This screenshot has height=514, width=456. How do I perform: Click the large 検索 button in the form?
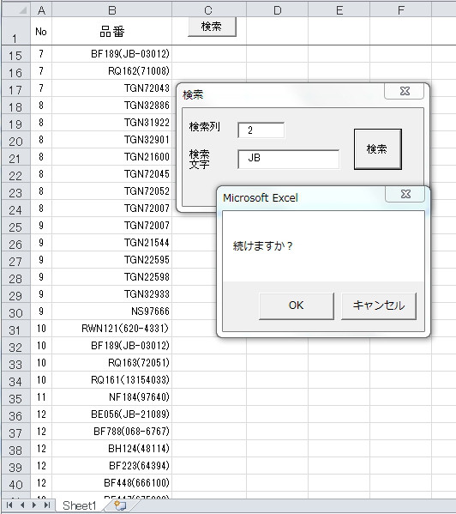coord(378,149)
